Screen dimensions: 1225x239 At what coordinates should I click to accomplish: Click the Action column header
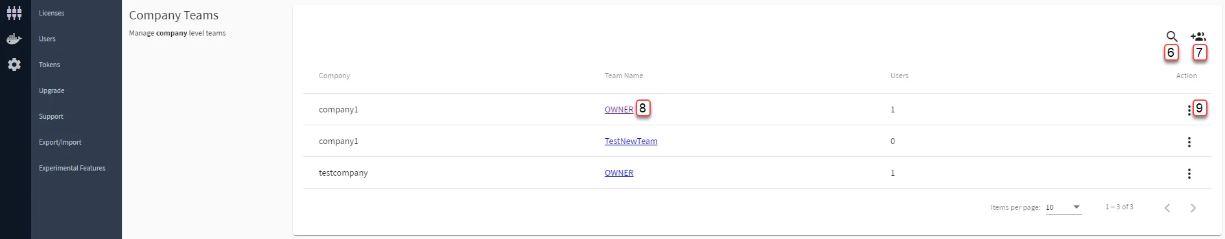tap(1186, 76)
